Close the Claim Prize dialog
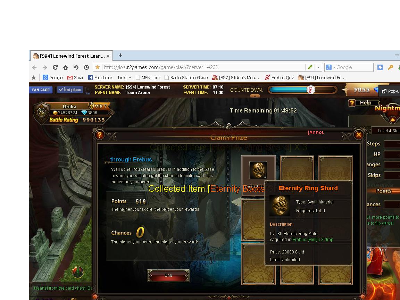This screenshot has width=400, height=300. click(x=359, y=135)
